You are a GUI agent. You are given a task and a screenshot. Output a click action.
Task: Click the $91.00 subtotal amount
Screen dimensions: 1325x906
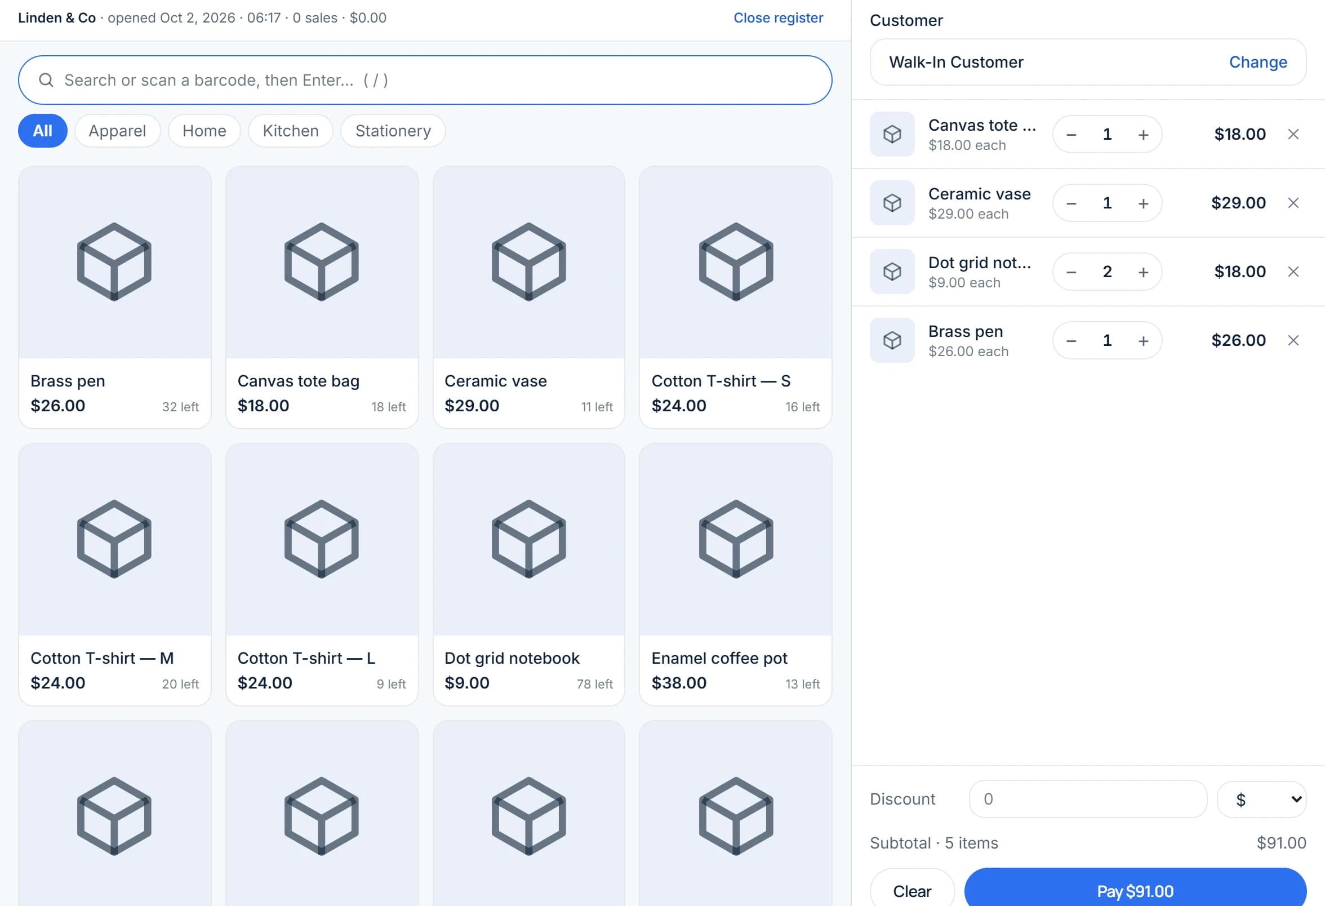pos(1281,843)
